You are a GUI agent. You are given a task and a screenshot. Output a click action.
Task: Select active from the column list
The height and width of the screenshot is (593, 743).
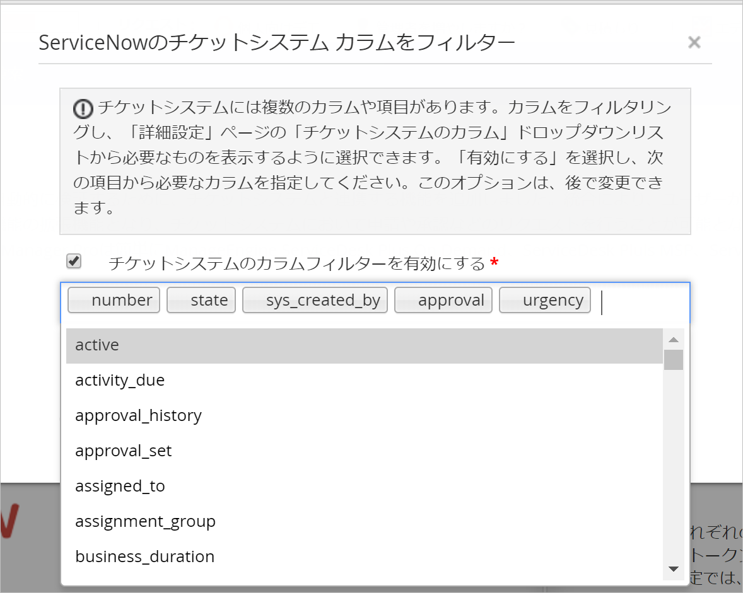(x=364, y=345)
